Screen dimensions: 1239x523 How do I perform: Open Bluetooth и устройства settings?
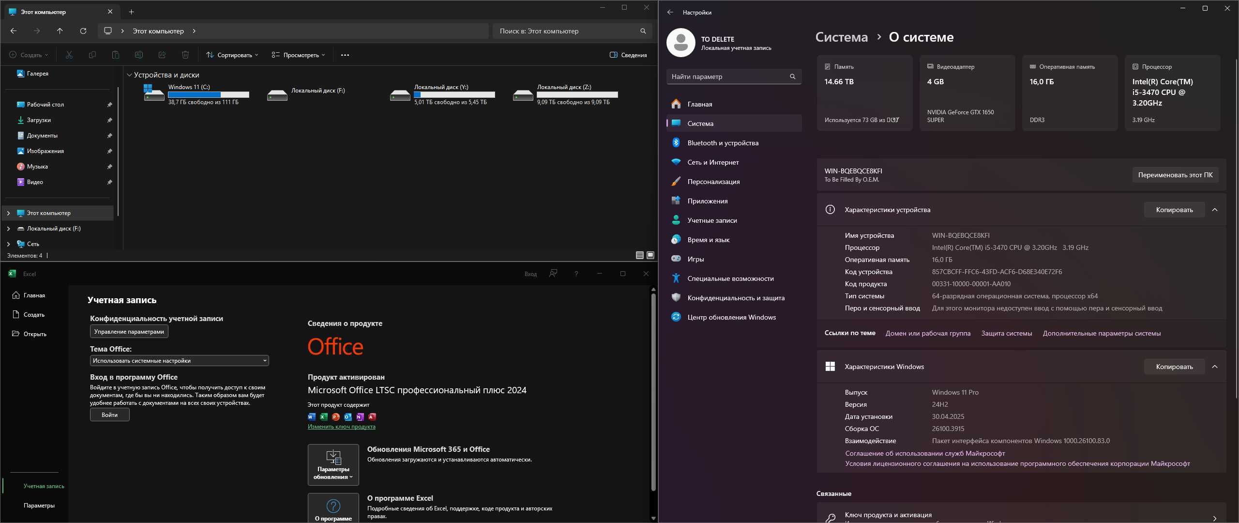point(734,143)
